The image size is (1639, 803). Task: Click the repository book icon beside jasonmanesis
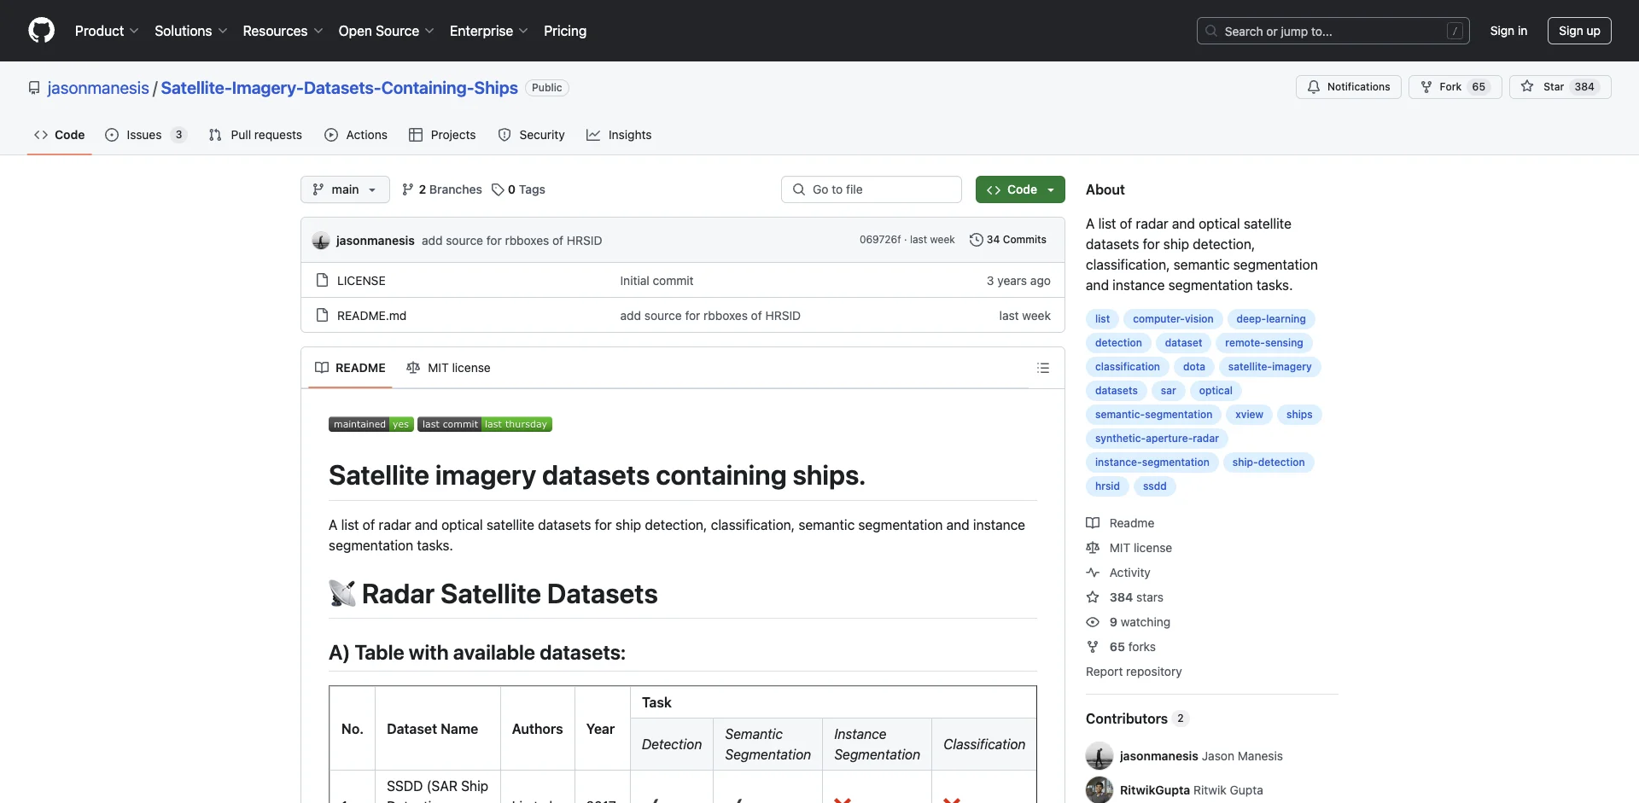[34, 88]
